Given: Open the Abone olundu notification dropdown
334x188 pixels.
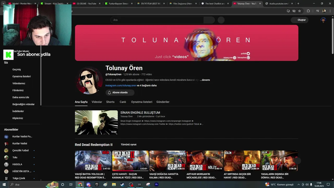Looking at the screenshot, I should coord(120,92).
